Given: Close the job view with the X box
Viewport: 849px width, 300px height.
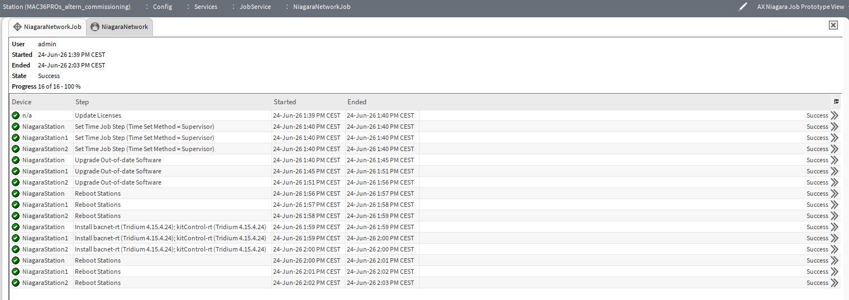Looking at the screenshot, I should tap(833, 25).
